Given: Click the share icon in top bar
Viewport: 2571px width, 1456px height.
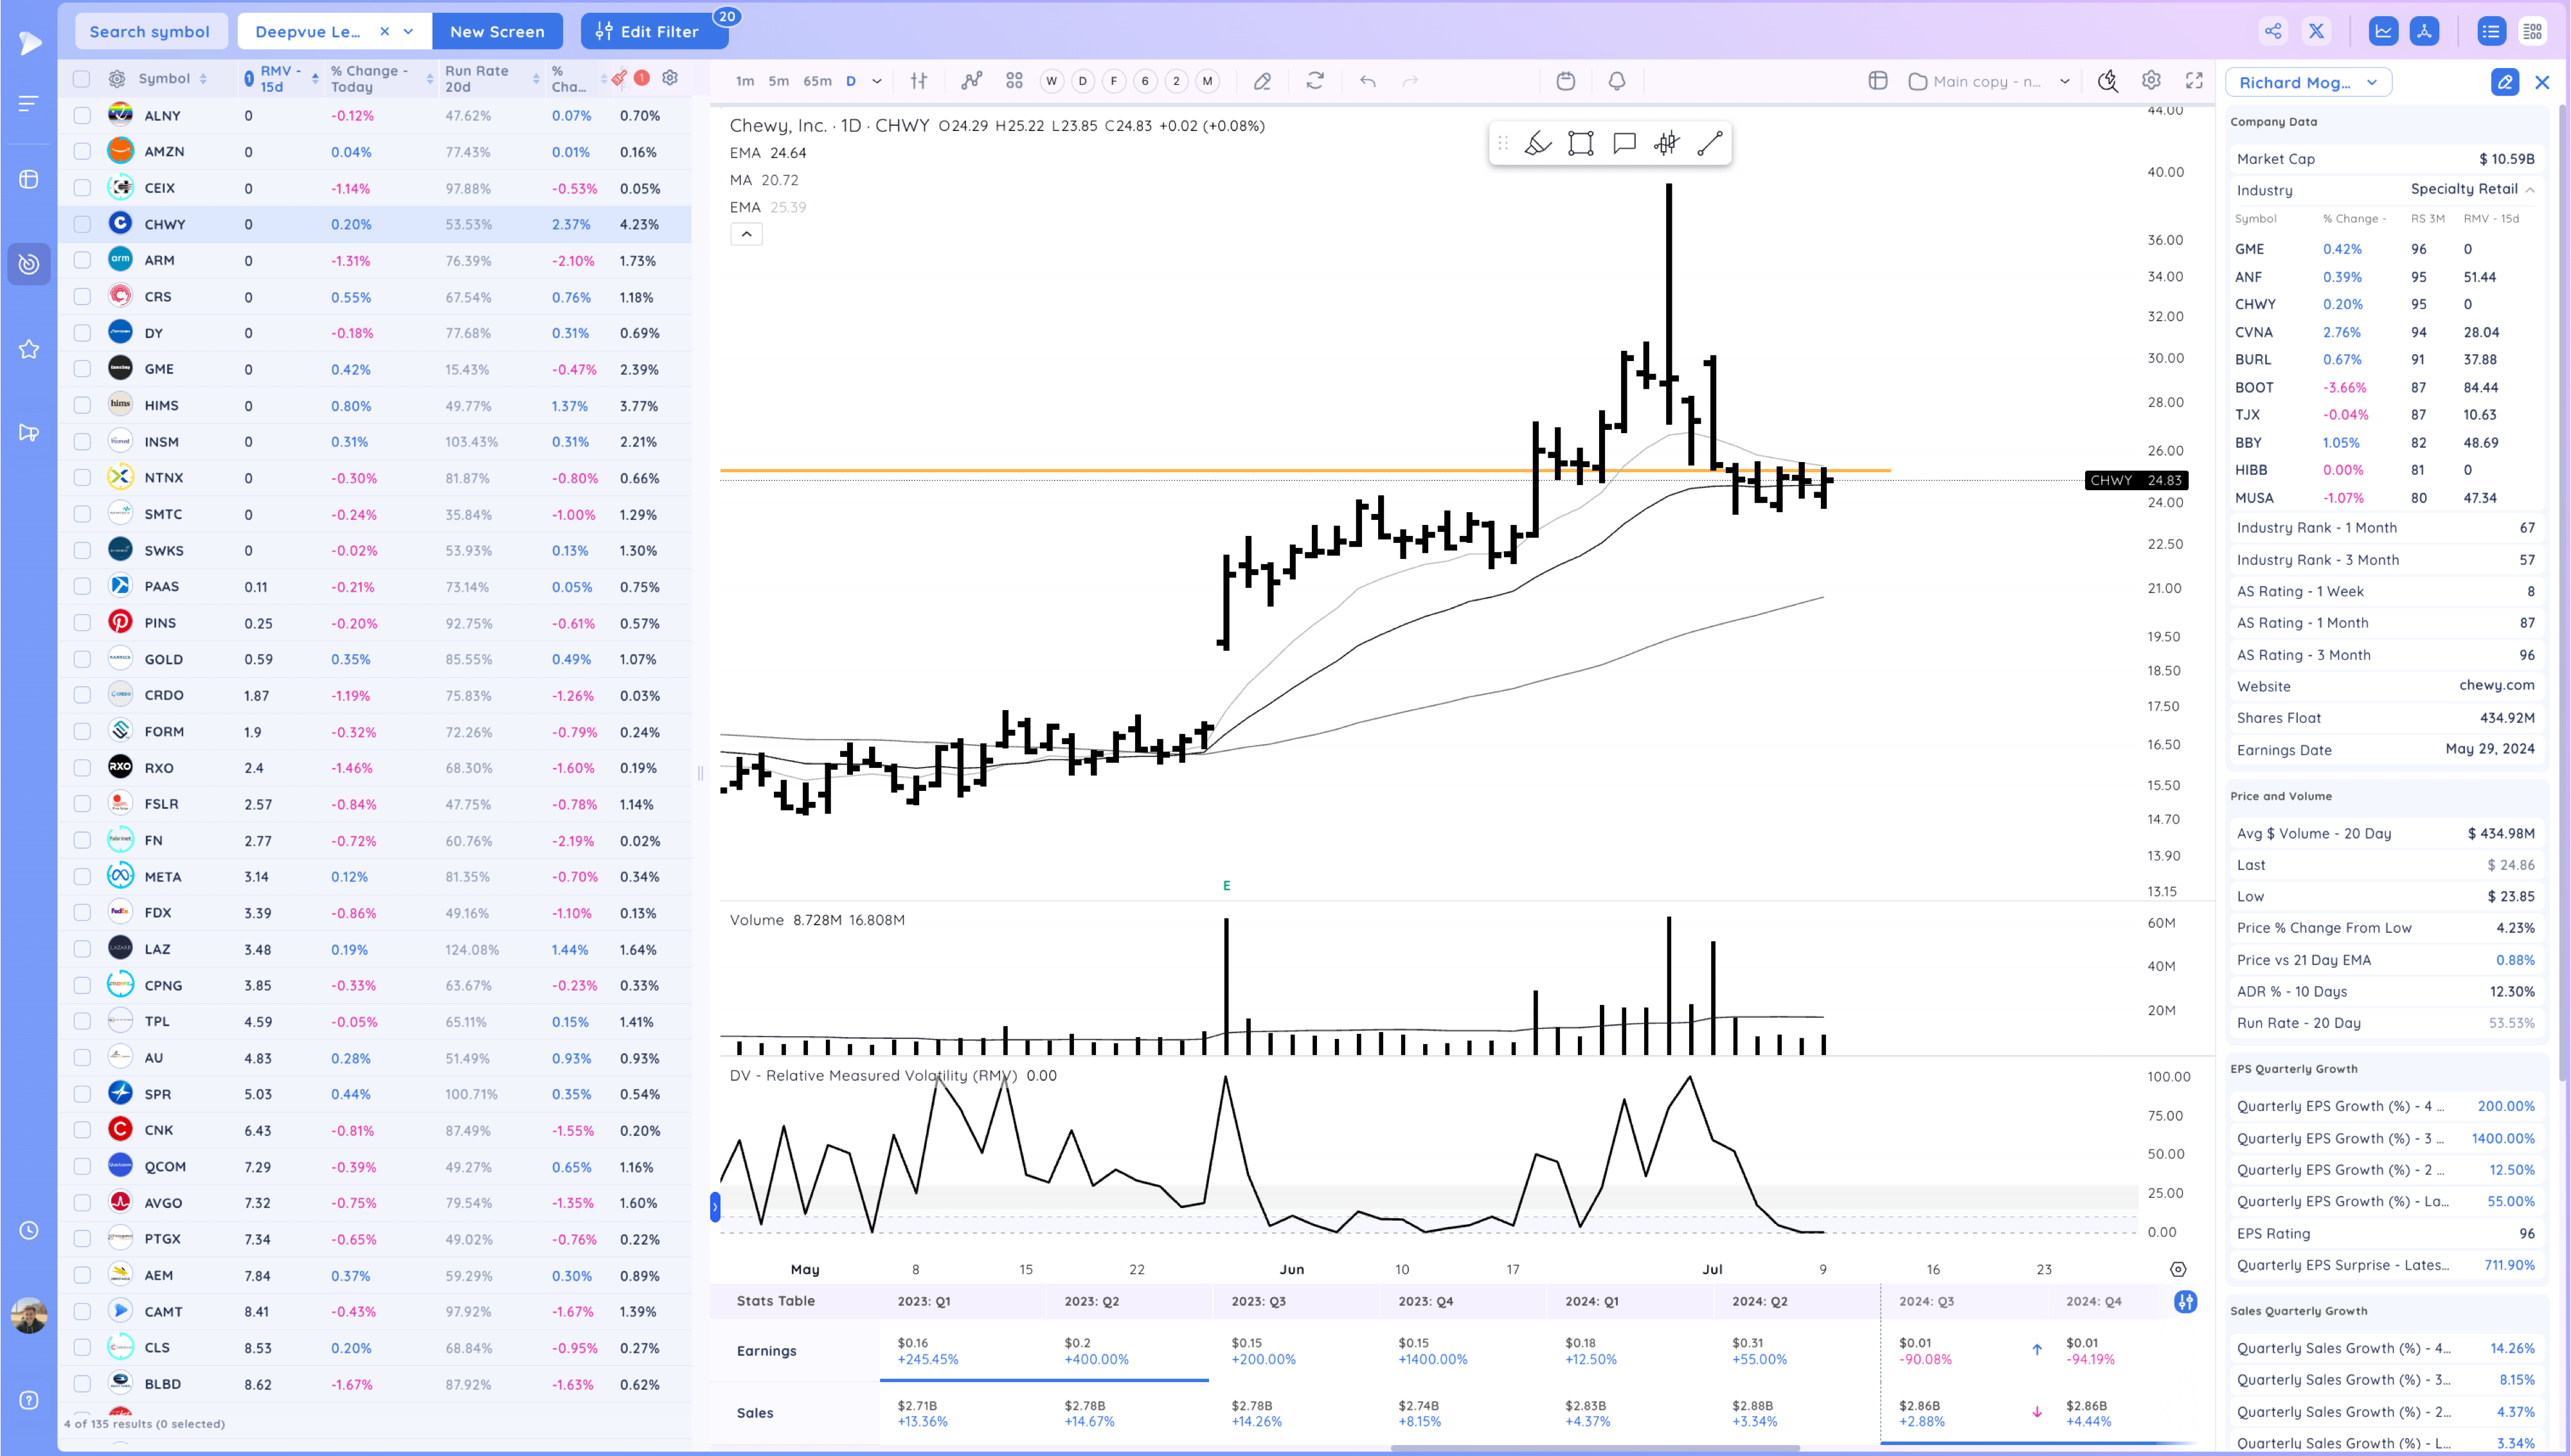Looking at the screenshot, I should pos(2272,31).
